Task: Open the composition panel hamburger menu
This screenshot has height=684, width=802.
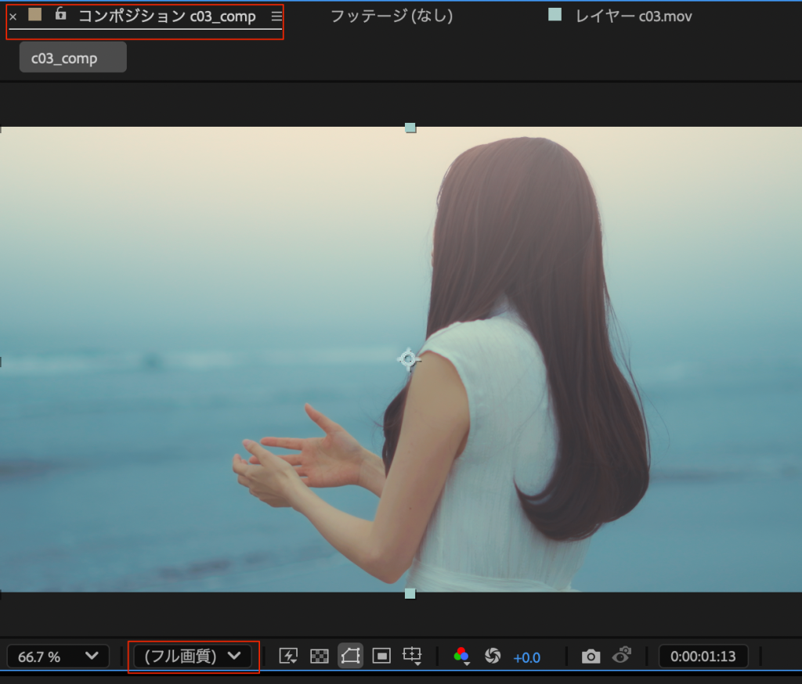Action: tap(276, 16)
